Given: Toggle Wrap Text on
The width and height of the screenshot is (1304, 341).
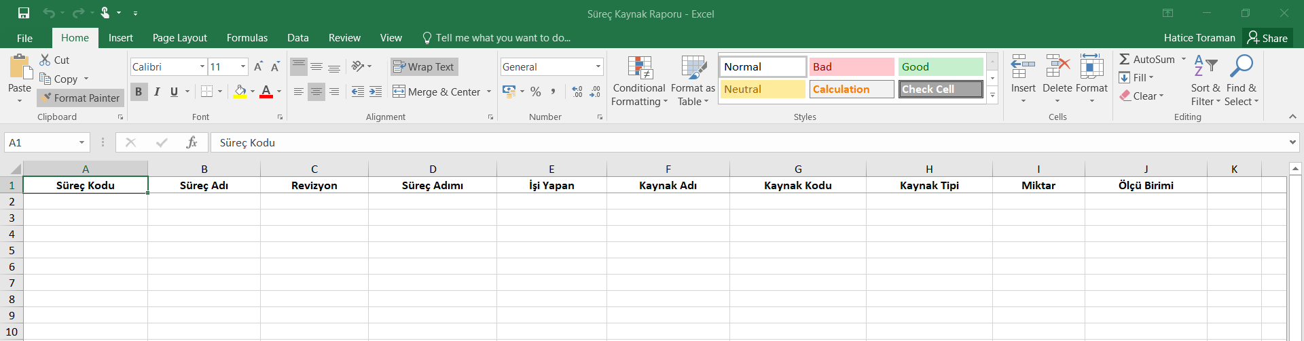Looking at the screenshot, I should point(424,66).
